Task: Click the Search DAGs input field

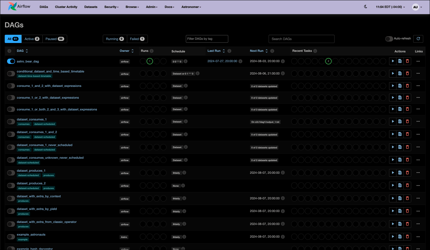Action: pyautogui.click(x=301, y=39)
